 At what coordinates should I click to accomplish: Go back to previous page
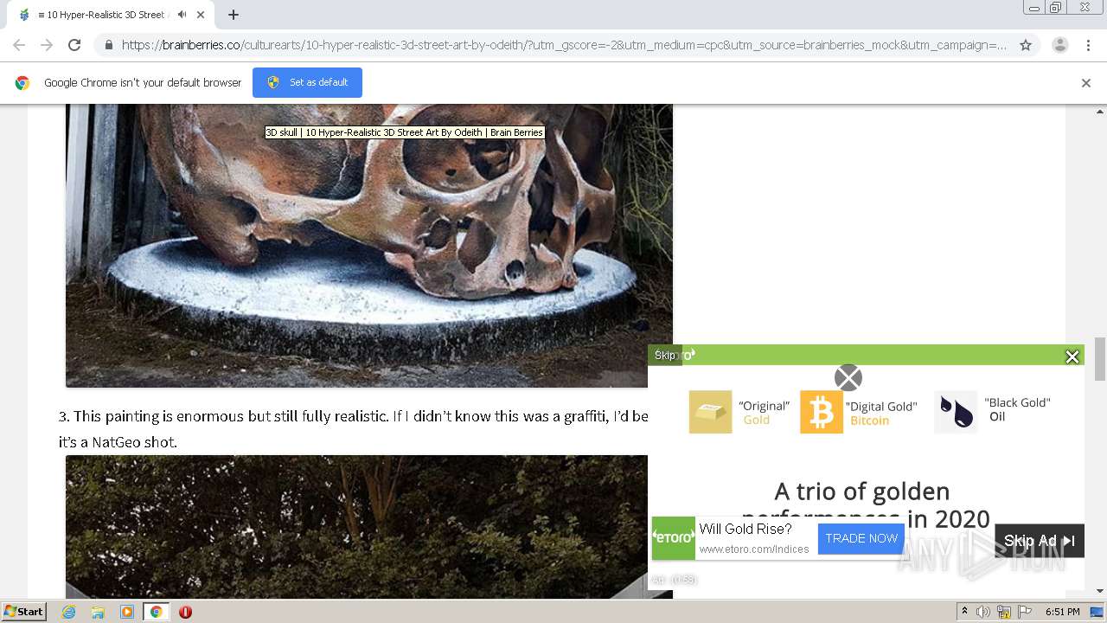point(19,45)
